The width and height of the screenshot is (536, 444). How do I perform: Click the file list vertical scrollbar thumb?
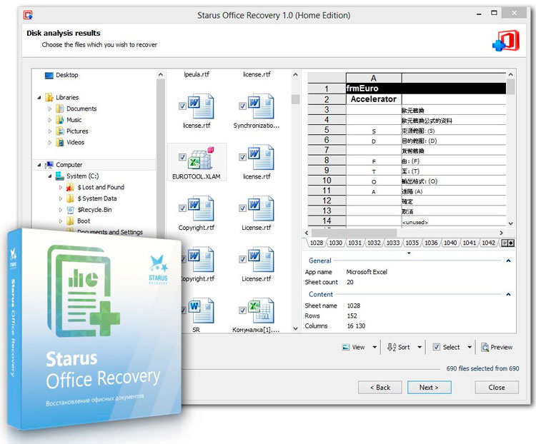tap(295, 99)
